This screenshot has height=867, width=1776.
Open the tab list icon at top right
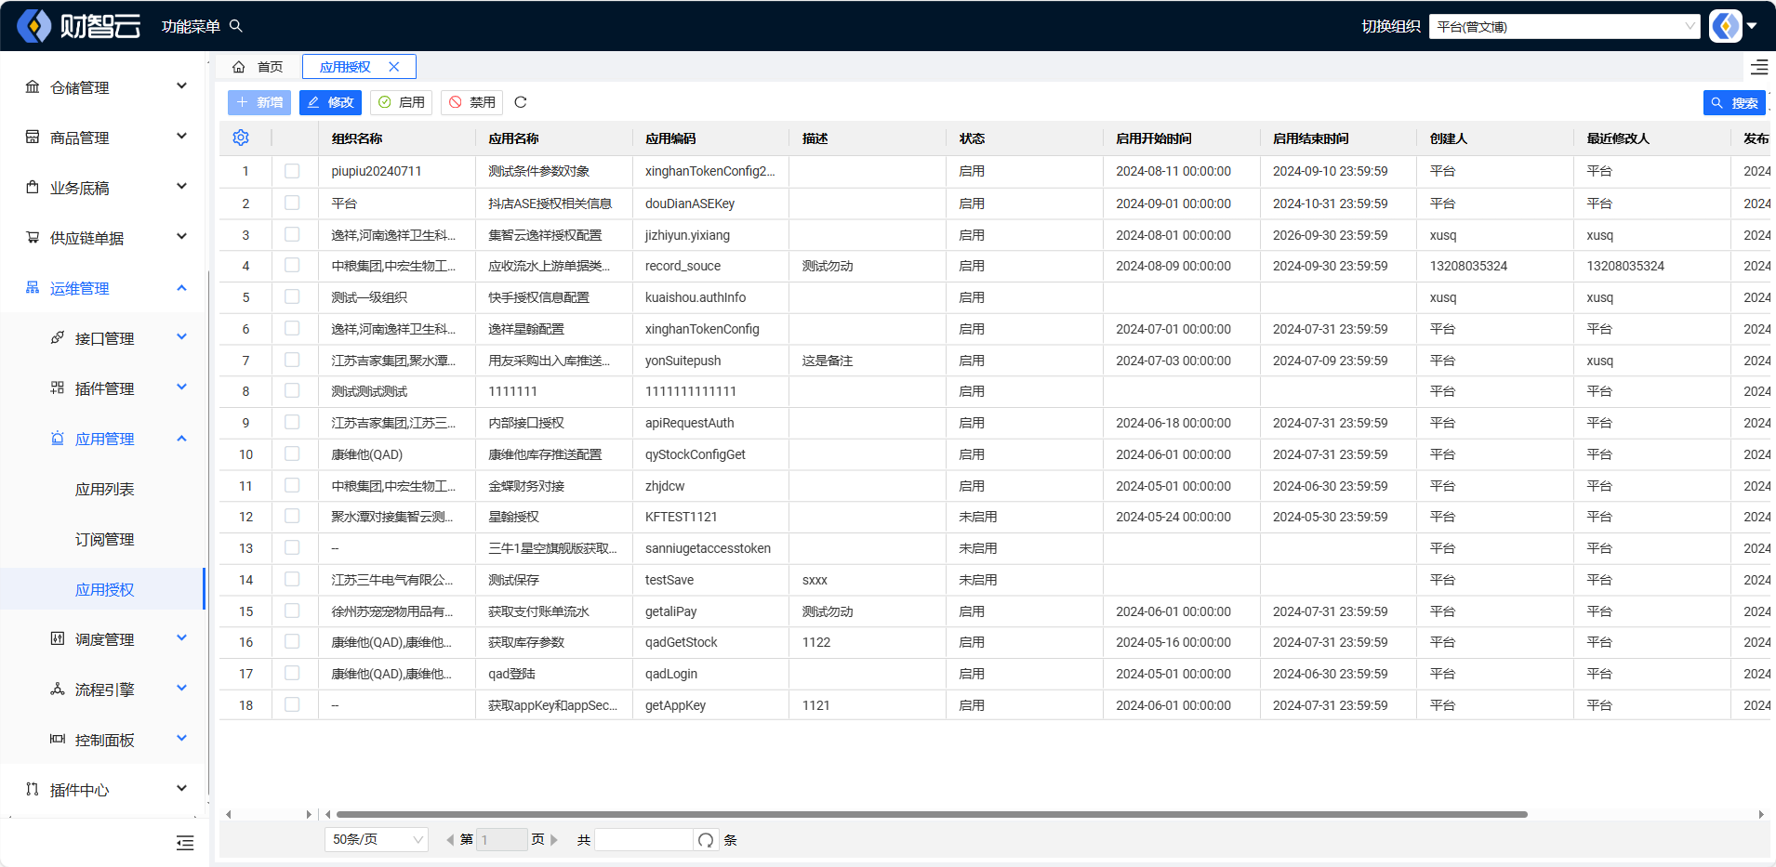coord(1759,67)
